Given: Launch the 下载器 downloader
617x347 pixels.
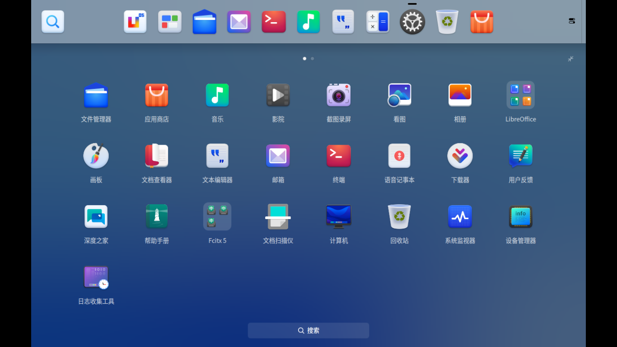Looking at the screenshot, I should (x=460, y=156).
